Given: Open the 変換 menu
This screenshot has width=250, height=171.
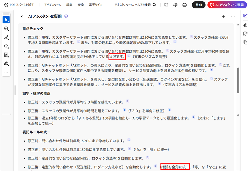Looking at the screenshot, I should pos(81,5).
